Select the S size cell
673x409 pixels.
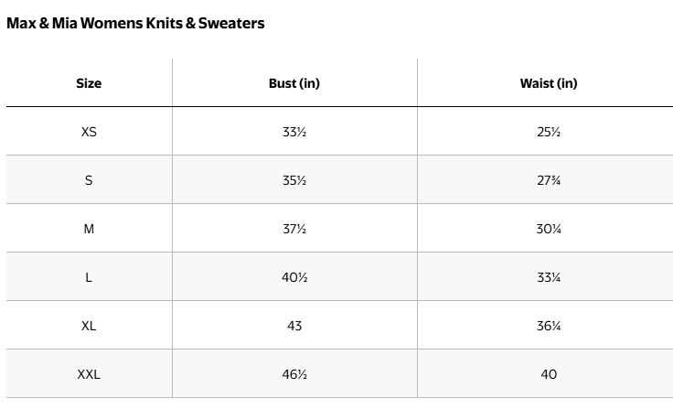[89, 180]
